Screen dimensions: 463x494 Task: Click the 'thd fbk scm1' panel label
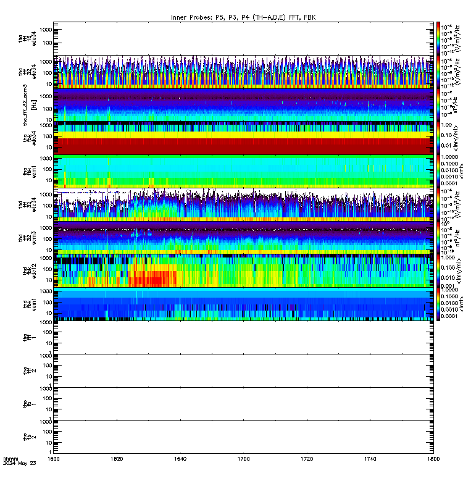29,304
